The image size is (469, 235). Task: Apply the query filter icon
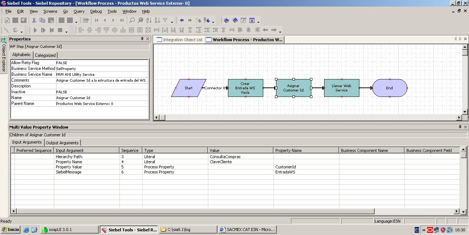[166, 20]
